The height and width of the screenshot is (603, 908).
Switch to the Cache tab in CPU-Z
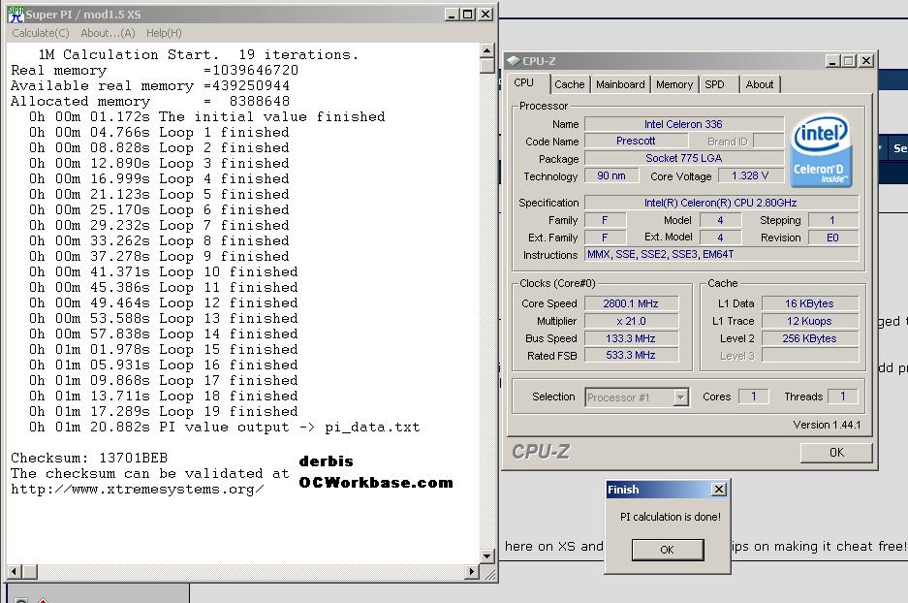pyautogui.click(x=569, y=84)
